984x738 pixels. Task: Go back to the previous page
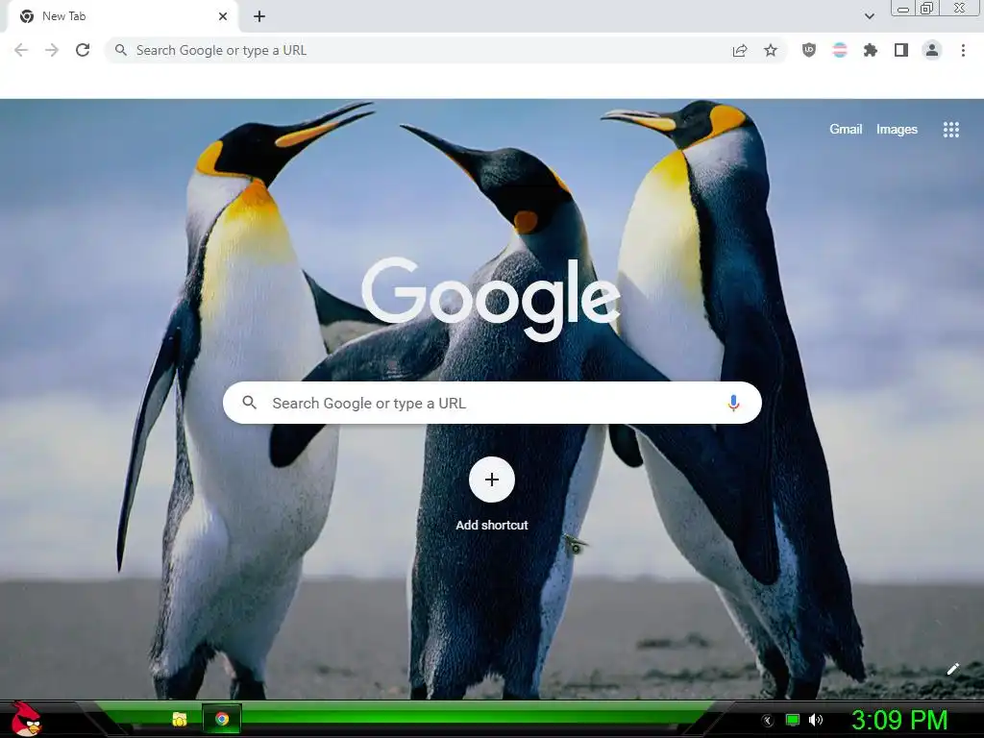pyautogui.click(x=21, y=50)
